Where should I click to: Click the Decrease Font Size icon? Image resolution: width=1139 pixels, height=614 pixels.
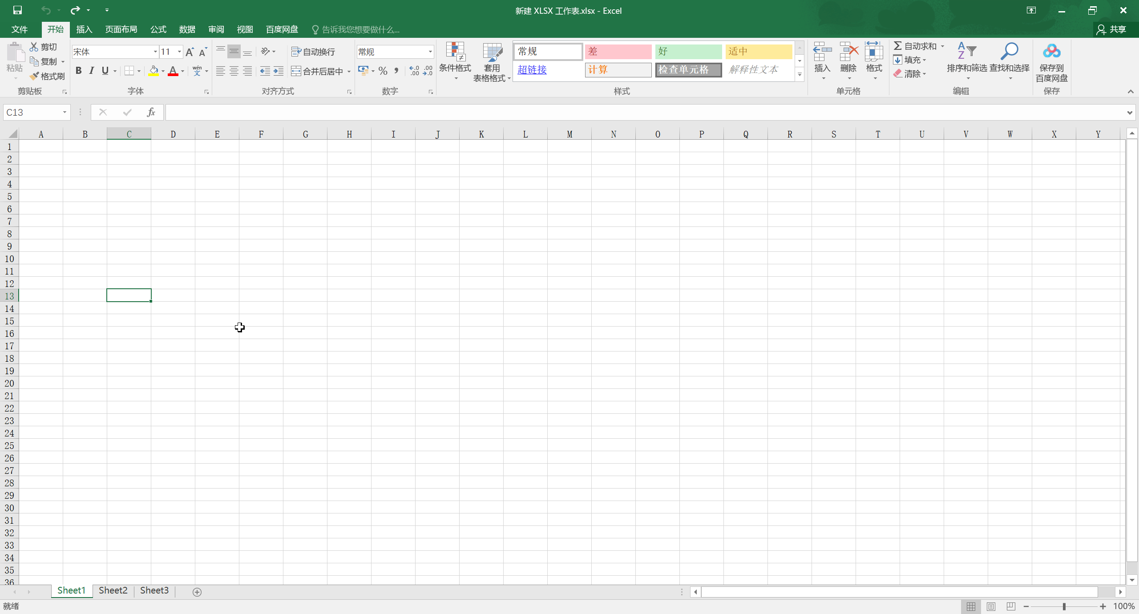click(x=203, y=52)
